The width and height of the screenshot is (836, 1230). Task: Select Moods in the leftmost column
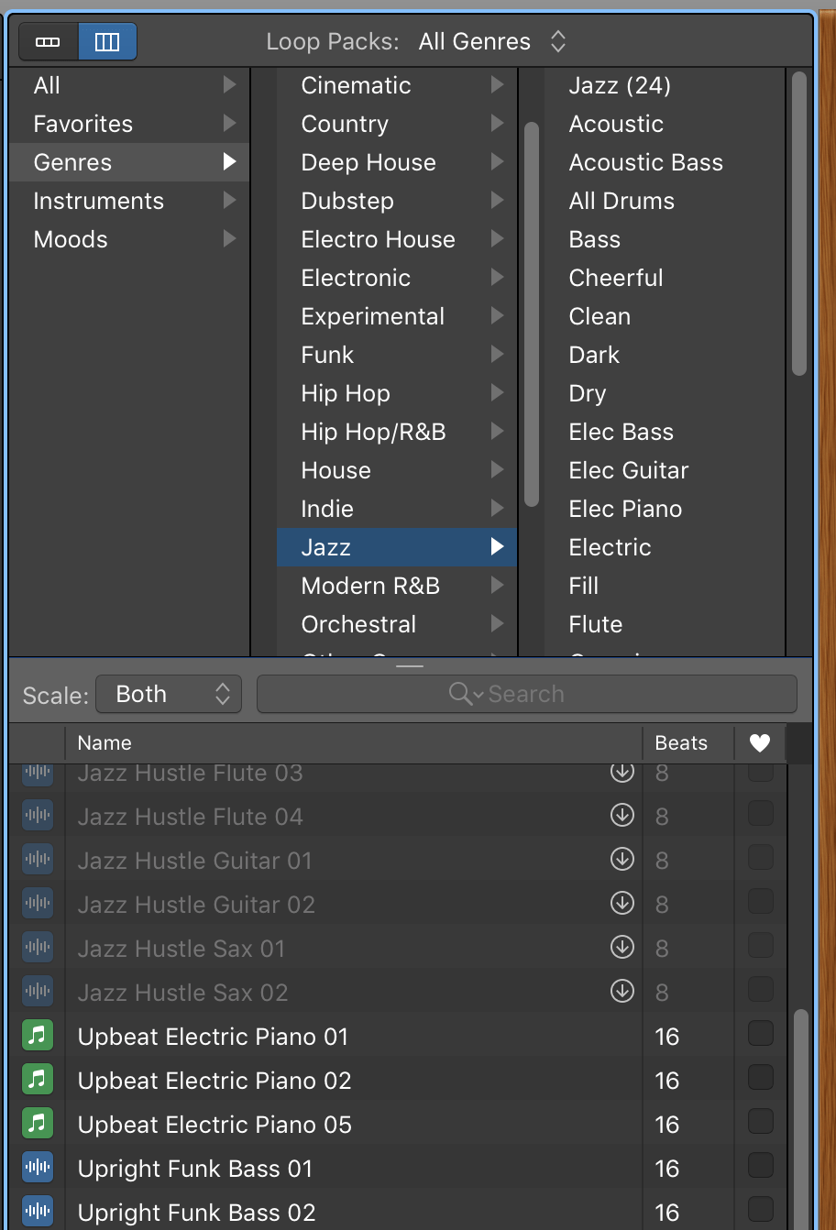click(70, 239)
